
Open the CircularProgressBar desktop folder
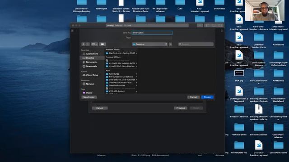(x=278, y=109)
